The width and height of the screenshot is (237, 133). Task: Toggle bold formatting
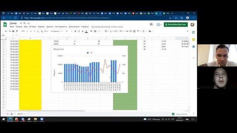[75, 31]
